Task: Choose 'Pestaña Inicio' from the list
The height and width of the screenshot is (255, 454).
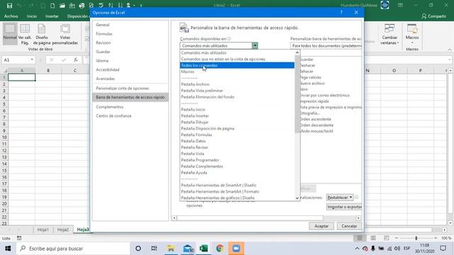Action: point(237,110)
